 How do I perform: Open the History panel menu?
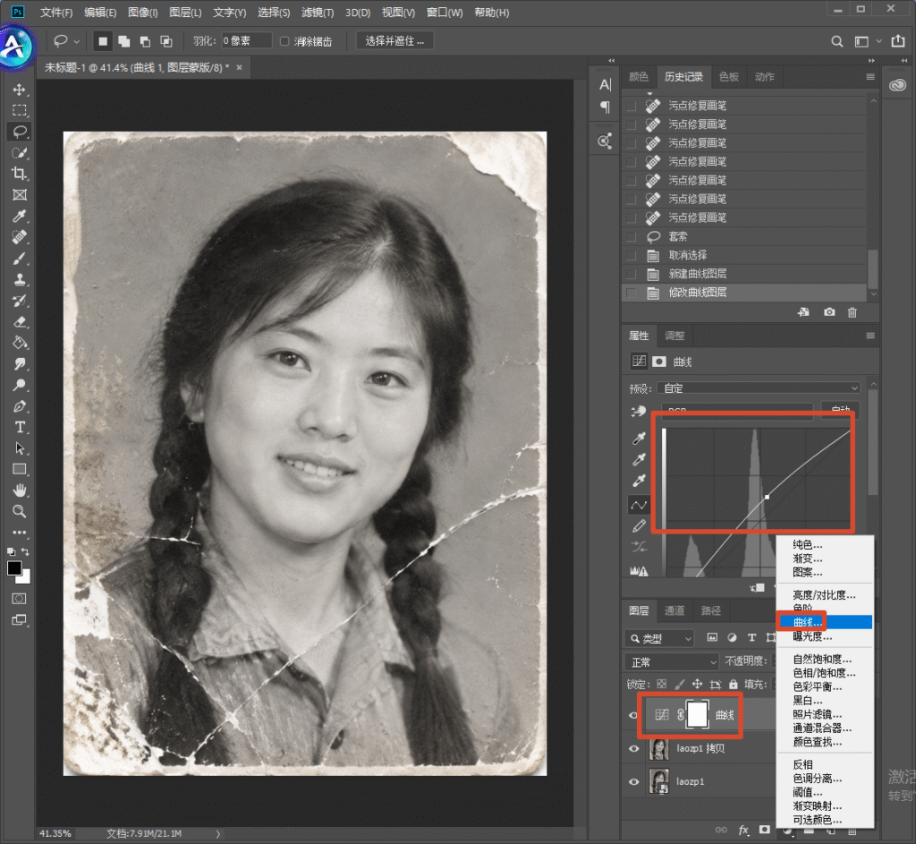(870, 77)
